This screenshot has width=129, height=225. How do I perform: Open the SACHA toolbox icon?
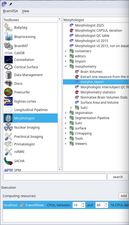[x=8, y=161]
